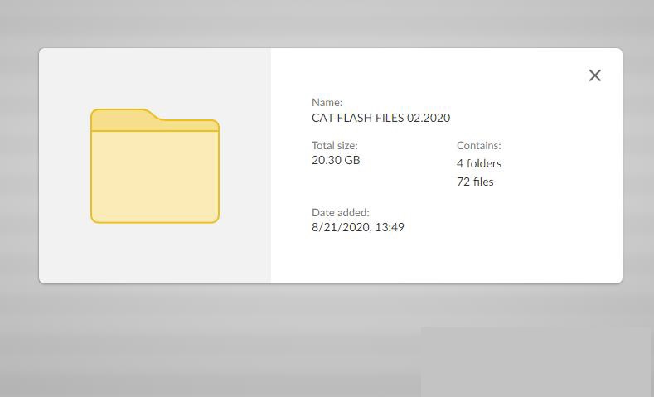Viewport: 654px width, 397px height.
Task: Click the Total size: label
Action: pyautogui.click(x=335, y=146)
